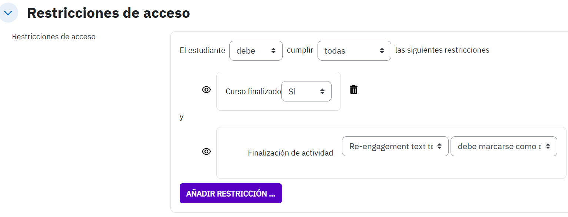Click the word 'cumplir' between dropdowns
The height and width of the screenshot is (217, 568).
[x=300, y=50]
